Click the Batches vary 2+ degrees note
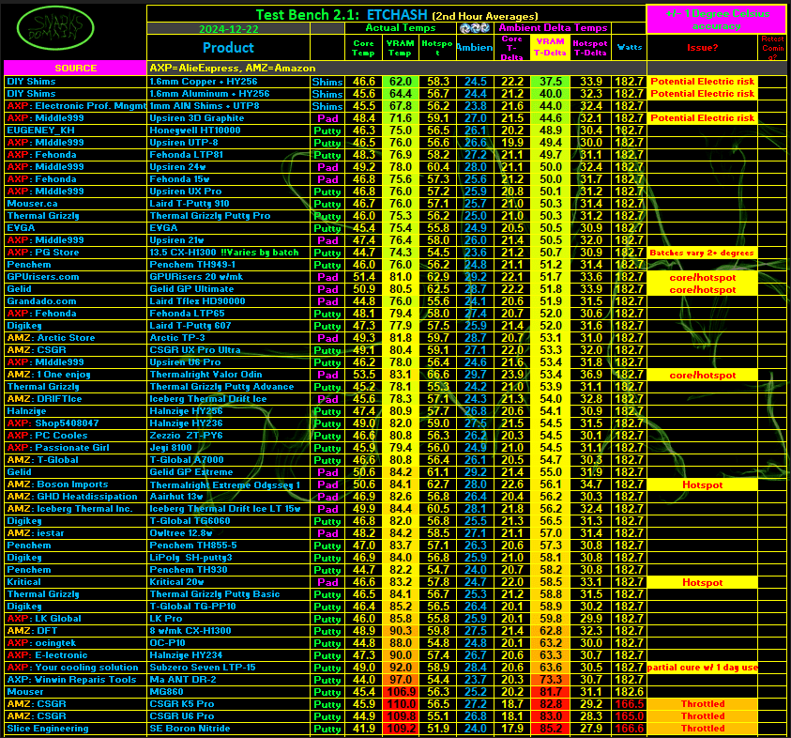This screenshot has height=738, width=791. pyautogui.click(x=702, y=253)
